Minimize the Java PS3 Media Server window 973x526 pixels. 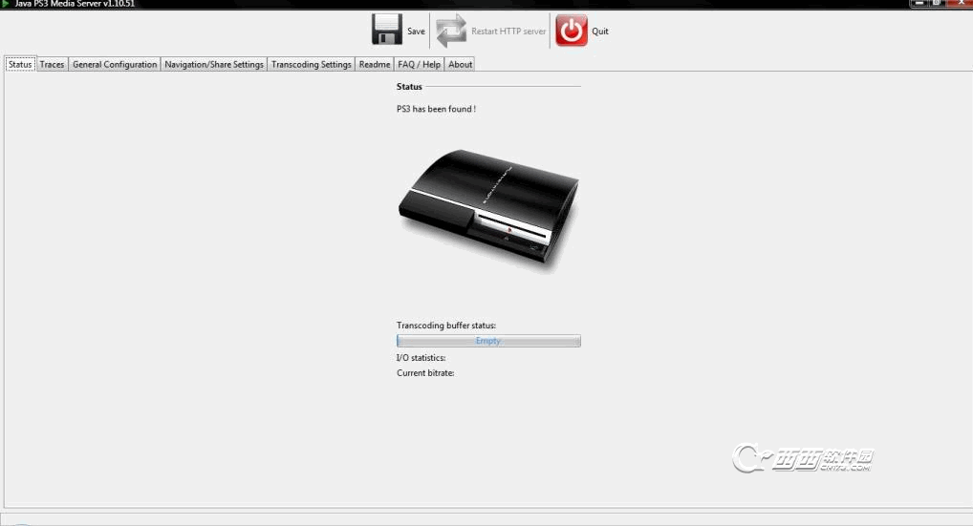point(919,3)
